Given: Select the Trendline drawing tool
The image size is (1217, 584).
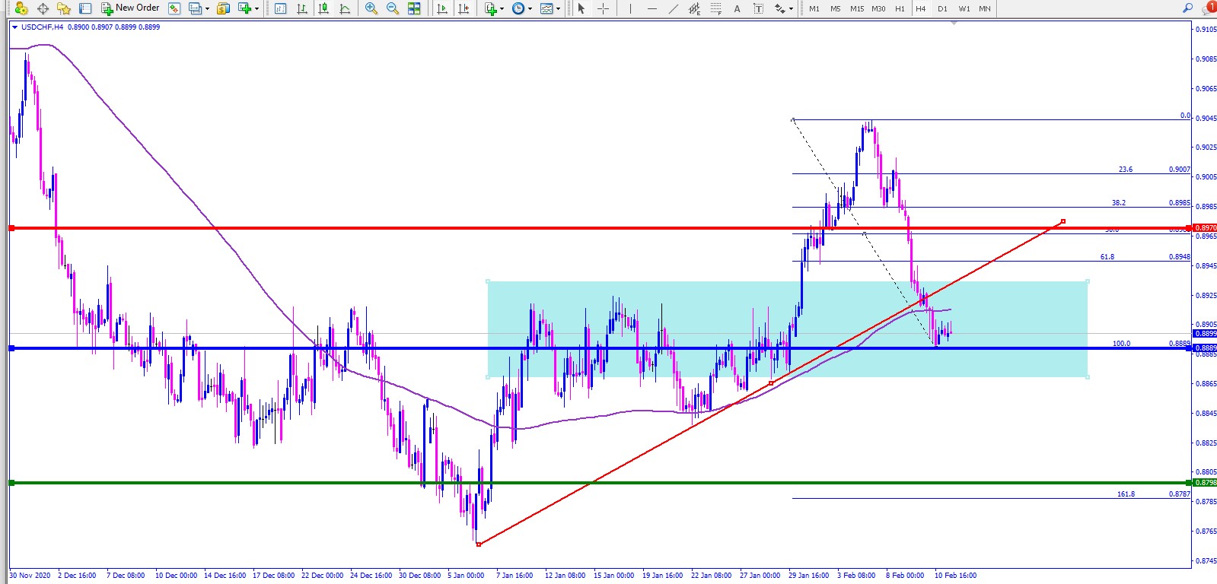Looking at the screenshot, I should pyautogui.click(x=673, y=8).
